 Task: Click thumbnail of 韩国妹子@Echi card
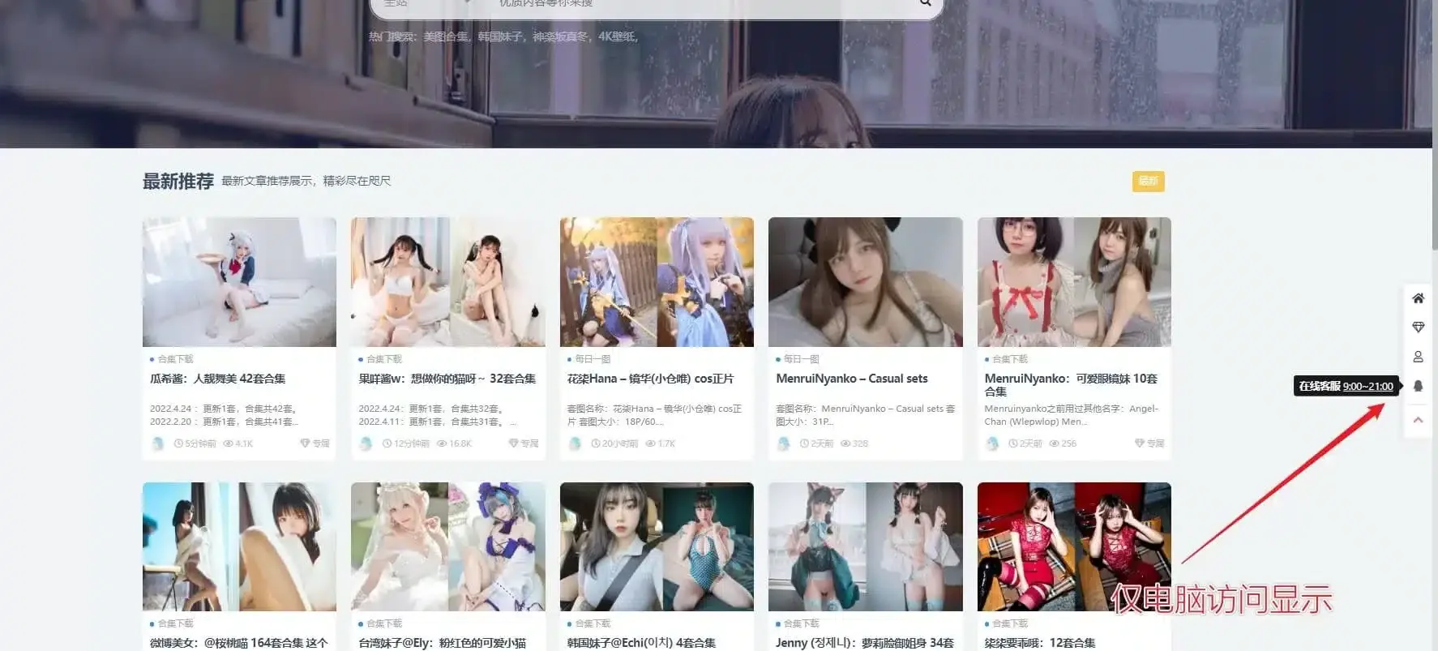[x=657, y=546]
